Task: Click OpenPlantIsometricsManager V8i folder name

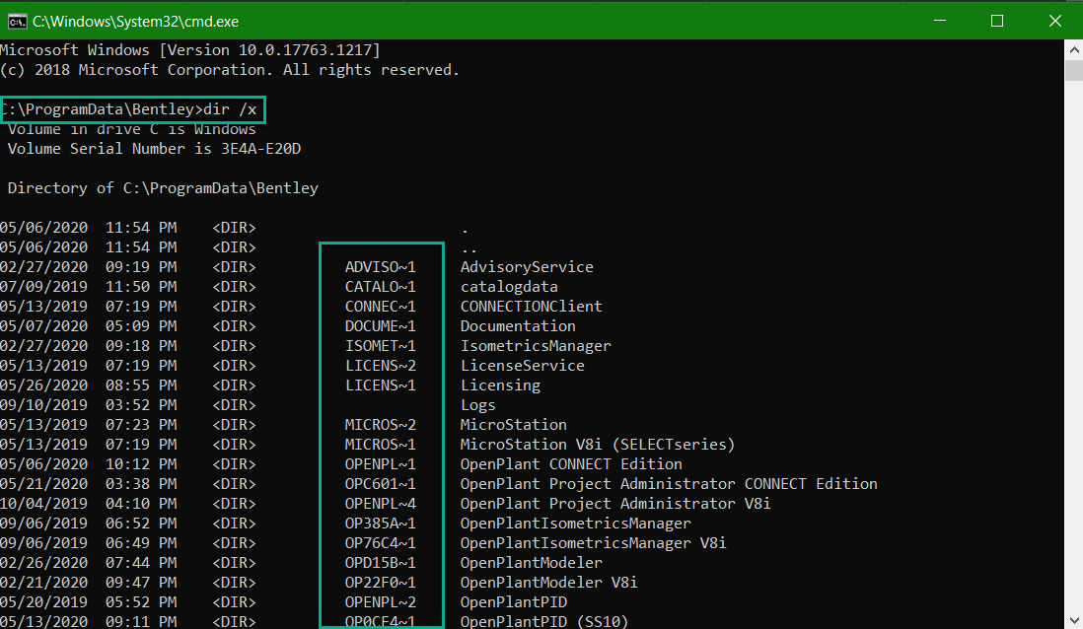Action: point(594,542)
